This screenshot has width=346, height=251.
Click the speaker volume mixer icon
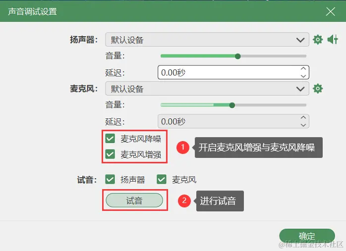pos(333,40)
